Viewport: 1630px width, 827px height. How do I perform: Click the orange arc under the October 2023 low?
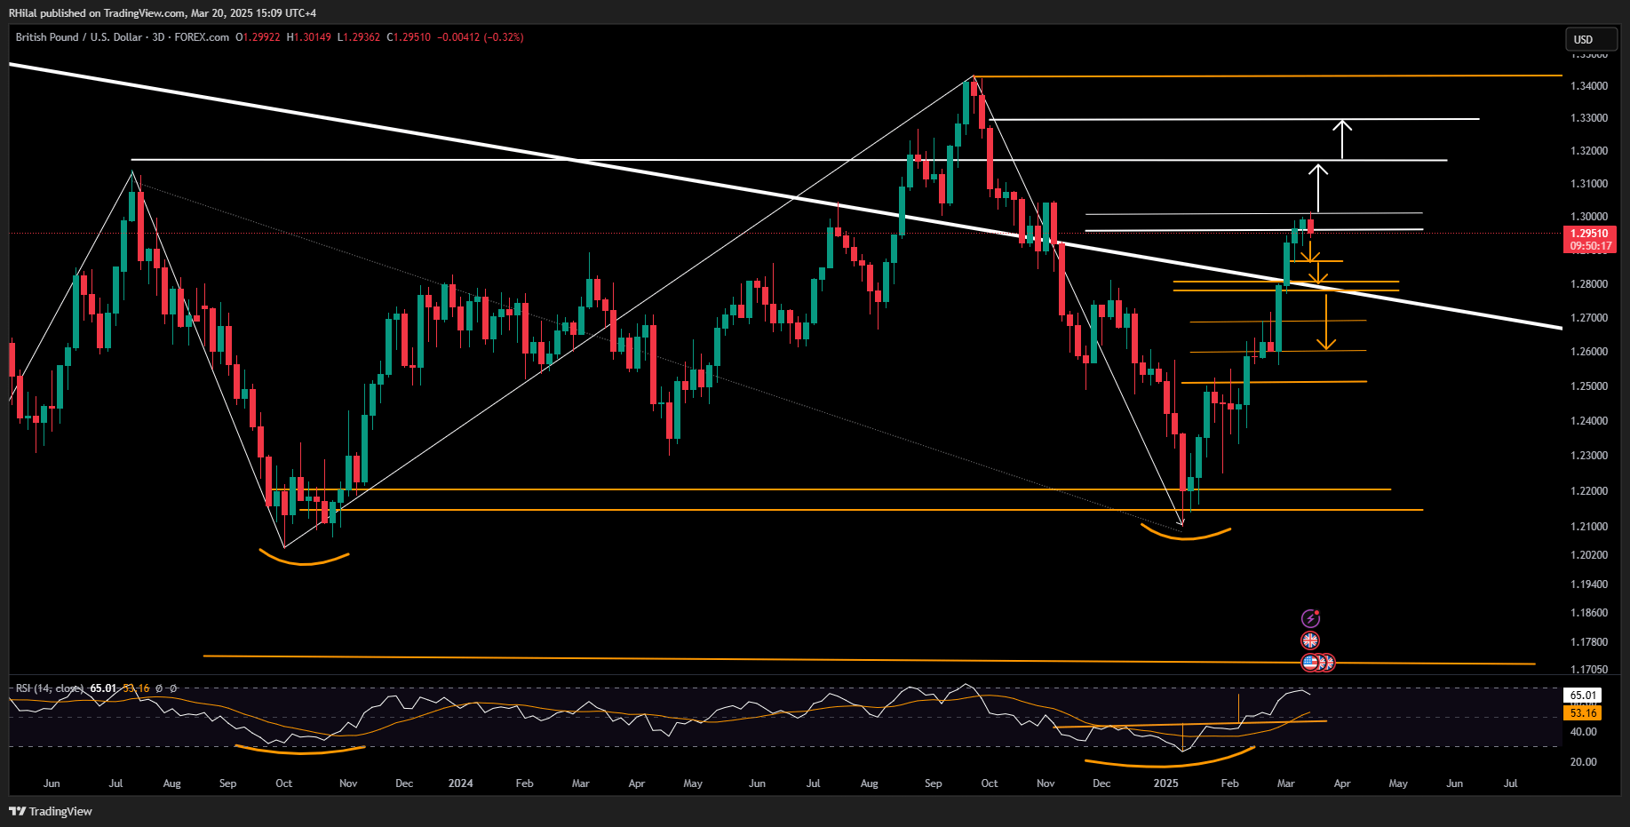tap(304, 561)
